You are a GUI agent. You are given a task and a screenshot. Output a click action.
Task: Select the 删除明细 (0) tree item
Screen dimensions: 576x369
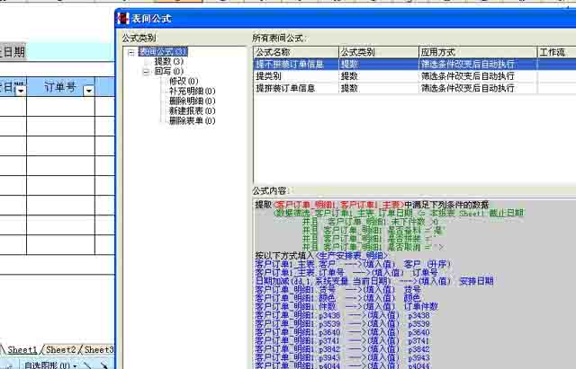pyautogui.click(x=192, y=101)
